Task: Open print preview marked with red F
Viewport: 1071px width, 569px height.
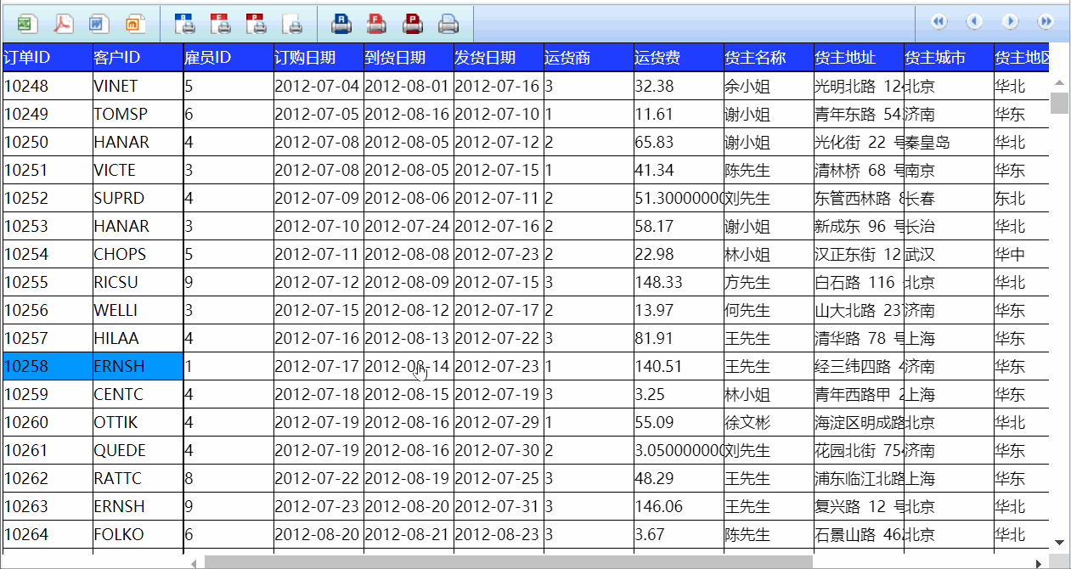Action: tap(220, 23)
